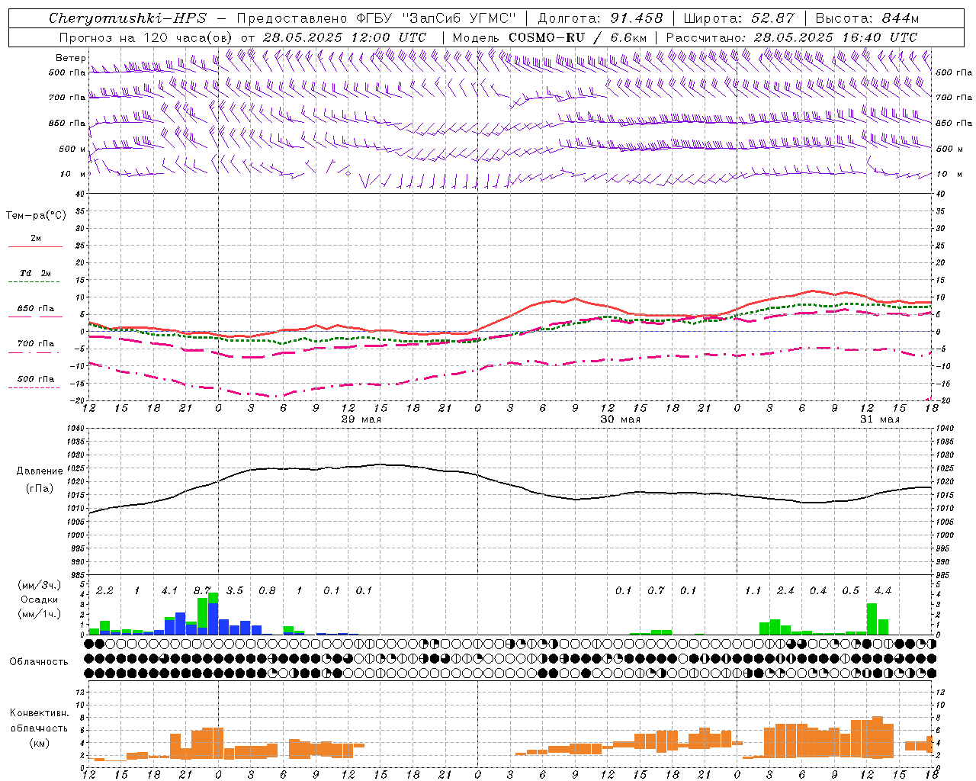The width and height of the screenshot is (976, 781).
Task: Click the '1.1' precipitation total value
Action: (753, 591)
